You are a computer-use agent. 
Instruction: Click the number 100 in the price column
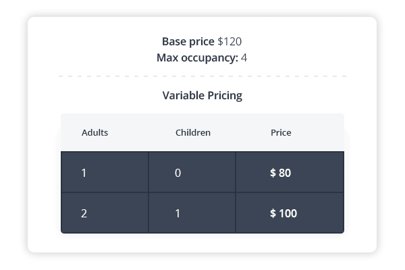(288, 213)
